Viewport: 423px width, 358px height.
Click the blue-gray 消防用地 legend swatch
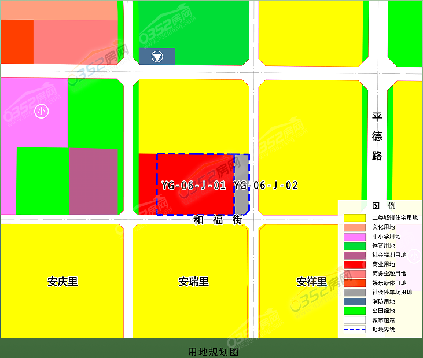point(354,301)
